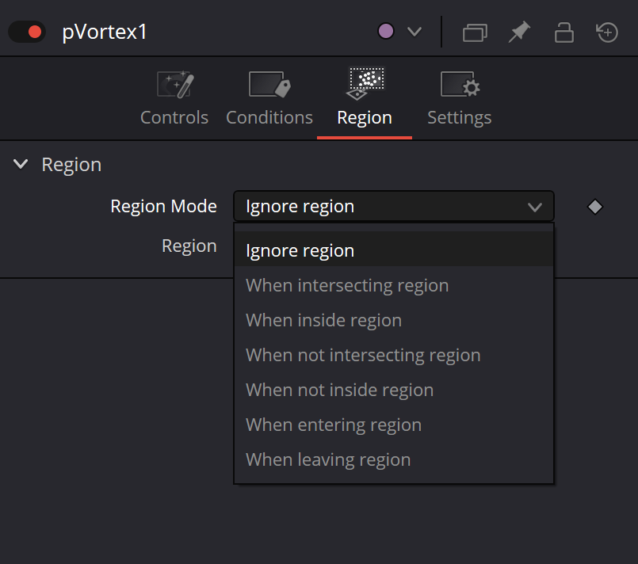The width and height of the screenshot is (638, 564).
Task: Choose When not intersecting region
Action: pos(393,356)
